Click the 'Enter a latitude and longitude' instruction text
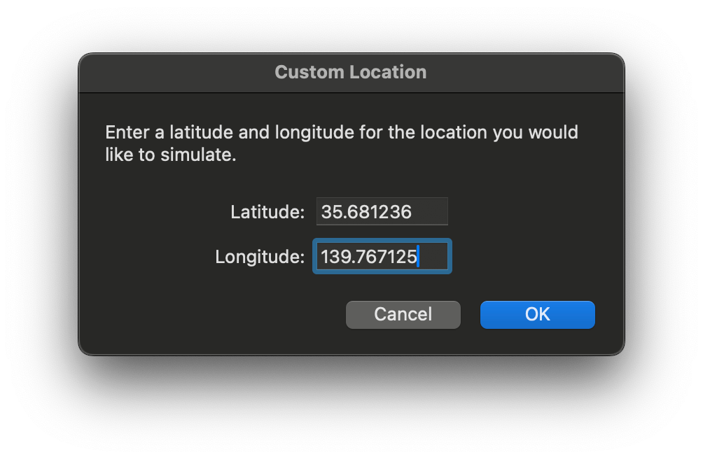This screenshot has height=459, width=703. coord(342,143)
